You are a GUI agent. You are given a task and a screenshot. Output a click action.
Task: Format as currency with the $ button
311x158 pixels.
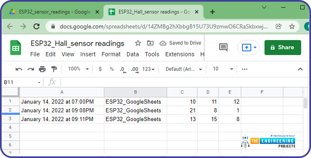[100, 69]
